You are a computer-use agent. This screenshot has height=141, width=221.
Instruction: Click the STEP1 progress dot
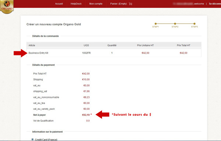(x=155, y=24)
